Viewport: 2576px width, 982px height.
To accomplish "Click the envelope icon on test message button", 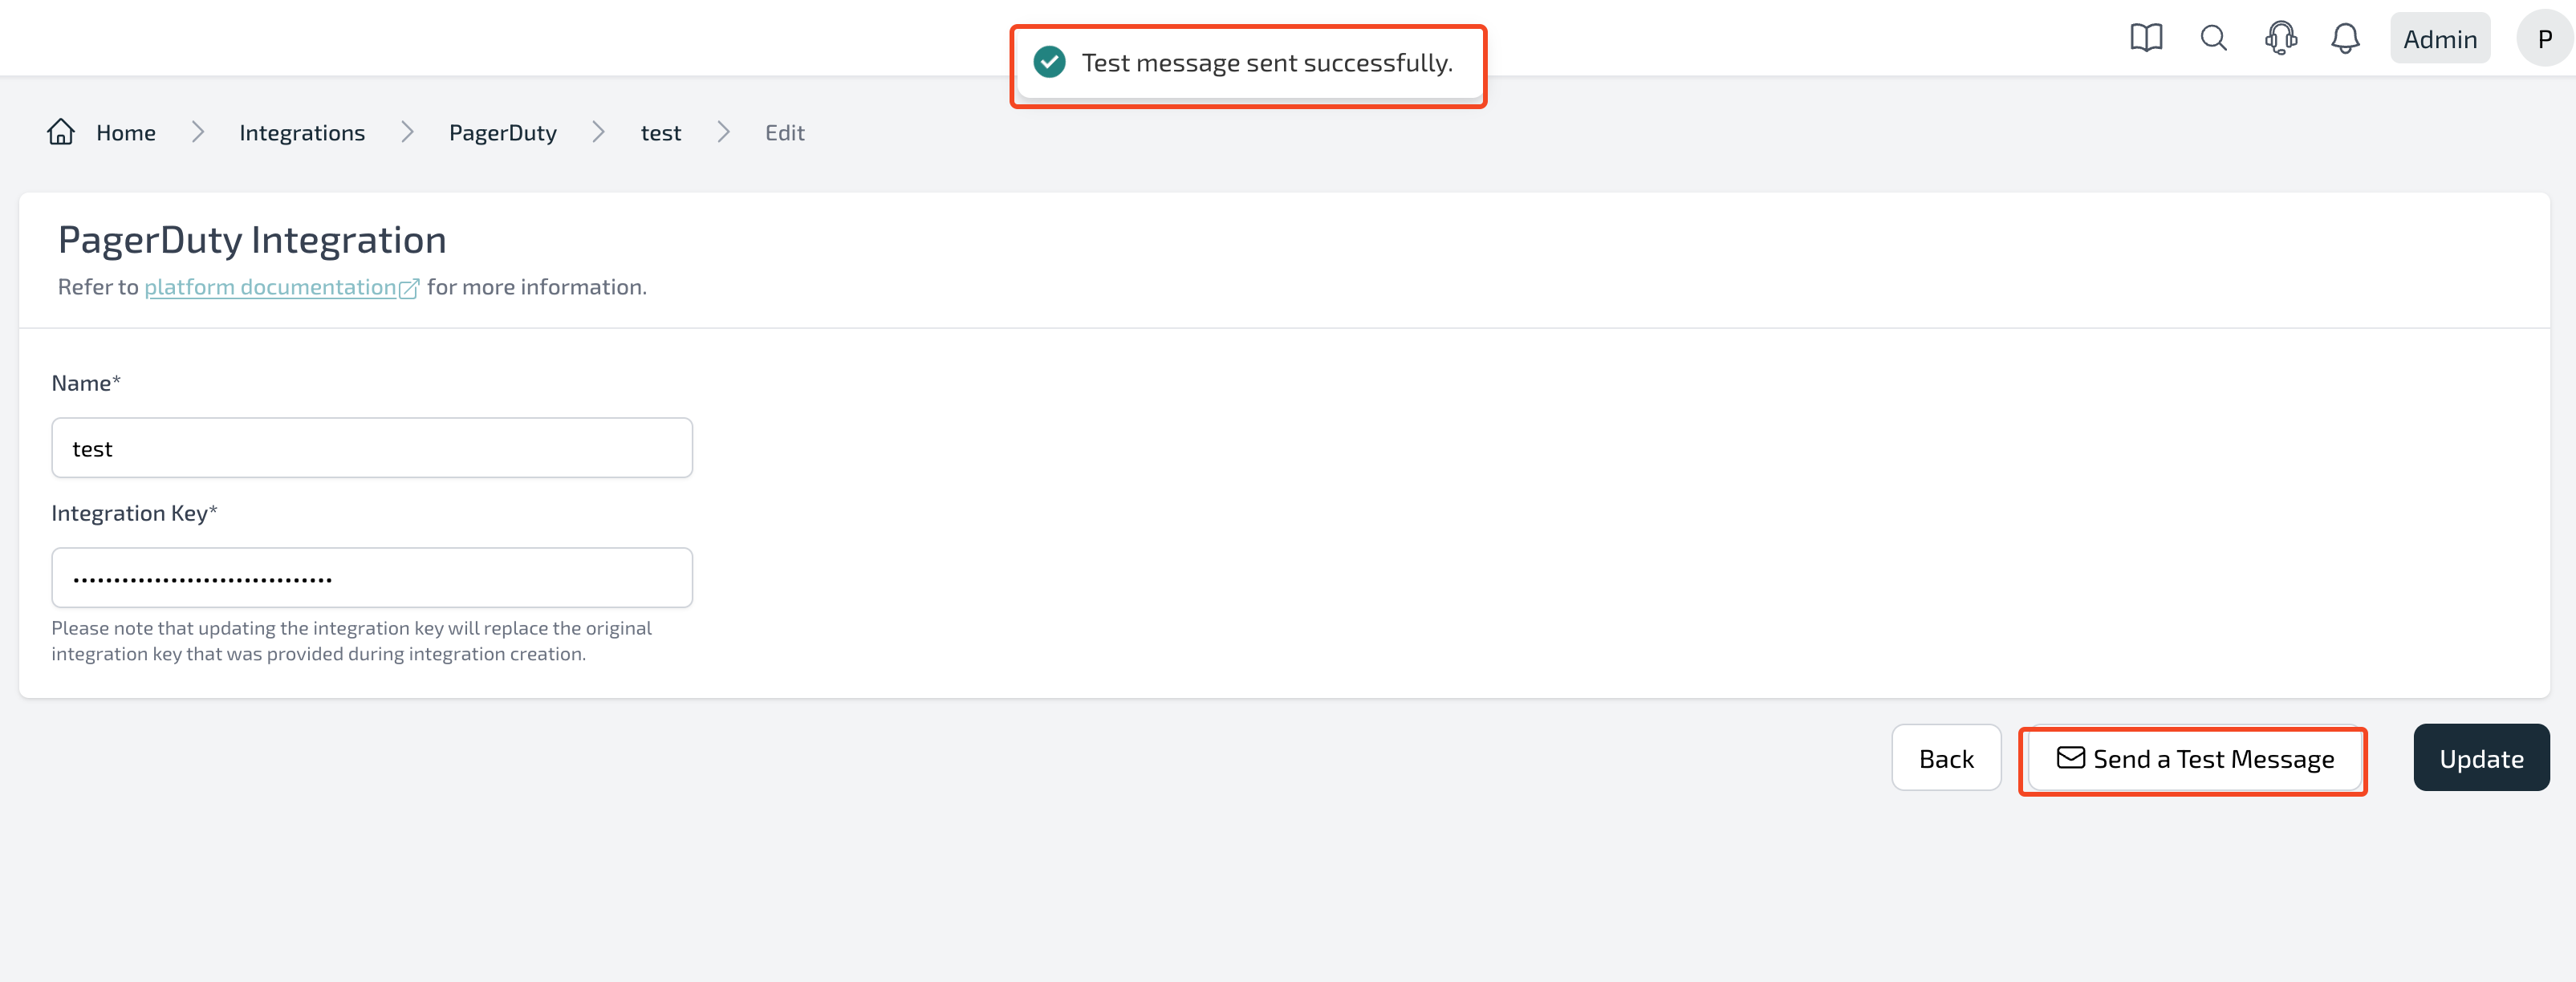I will [x=2070, y=758].
